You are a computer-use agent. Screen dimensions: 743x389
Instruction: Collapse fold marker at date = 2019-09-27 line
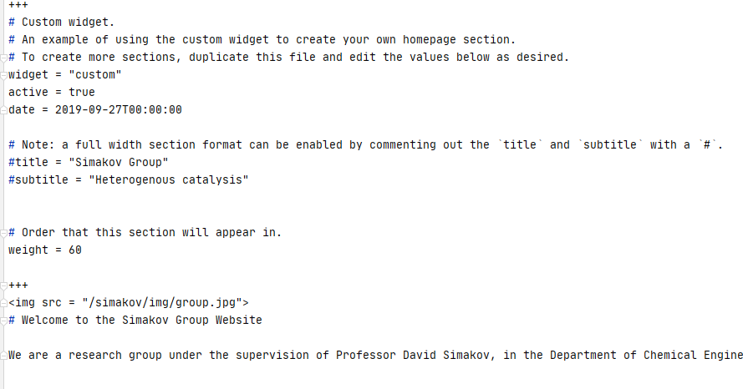tap(3, 110)
